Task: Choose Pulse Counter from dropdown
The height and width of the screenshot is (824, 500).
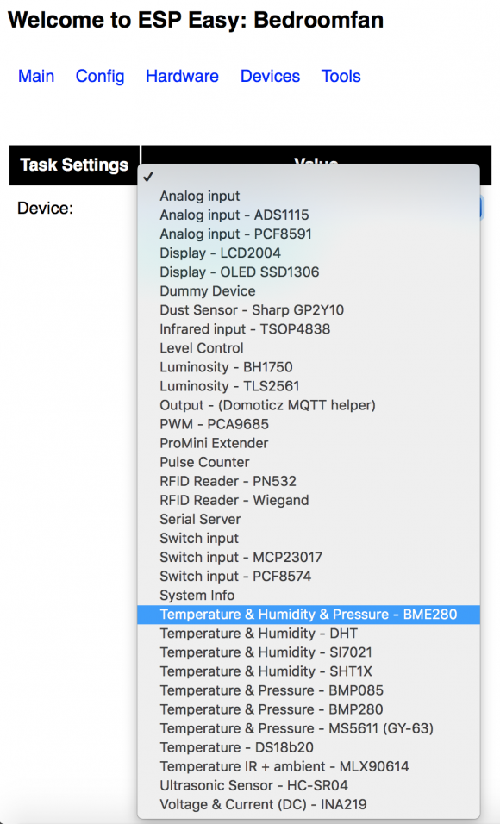Action: click(309, 462)
